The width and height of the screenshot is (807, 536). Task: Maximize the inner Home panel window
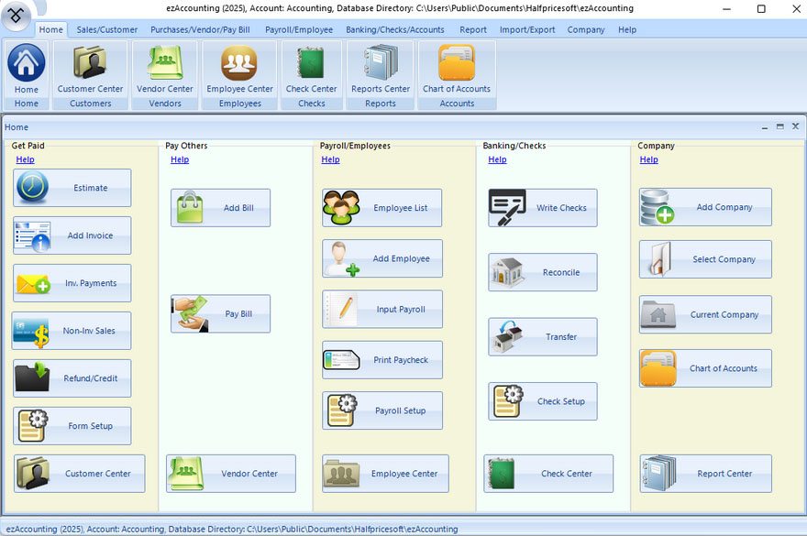pyautogui.click(x=780, y=126)
